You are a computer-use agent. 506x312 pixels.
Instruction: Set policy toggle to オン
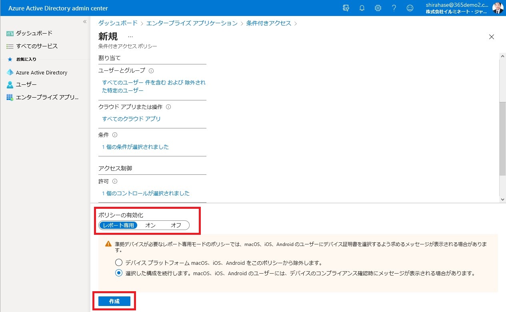click(x=150, y=225)
